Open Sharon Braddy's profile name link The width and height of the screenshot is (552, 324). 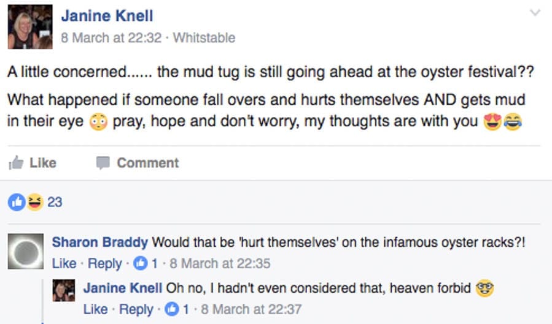point(100,242)
